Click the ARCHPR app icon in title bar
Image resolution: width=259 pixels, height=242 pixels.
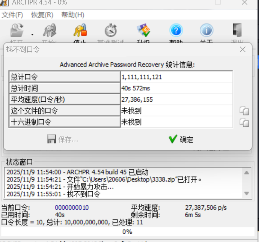pos(4,3)
